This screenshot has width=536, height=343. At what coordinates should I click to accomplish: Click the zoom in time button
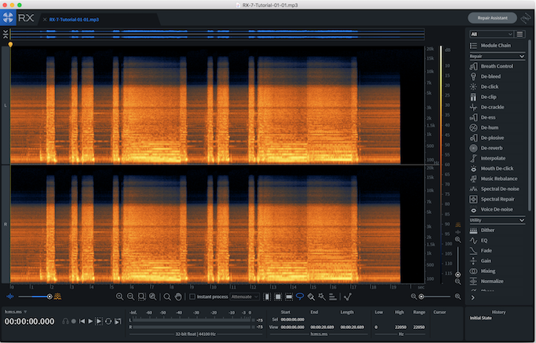click(x=119, y=297)
